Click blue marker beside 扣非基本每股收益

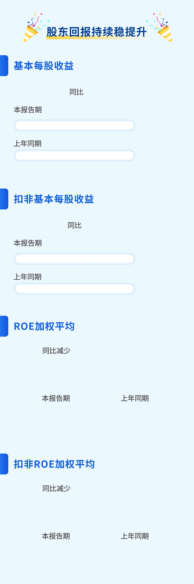(x=4, y=199)
